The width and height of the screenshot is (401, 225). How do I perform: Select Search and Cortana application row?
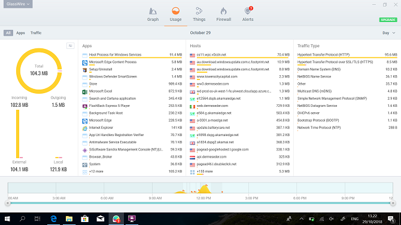tap(132, 98)
